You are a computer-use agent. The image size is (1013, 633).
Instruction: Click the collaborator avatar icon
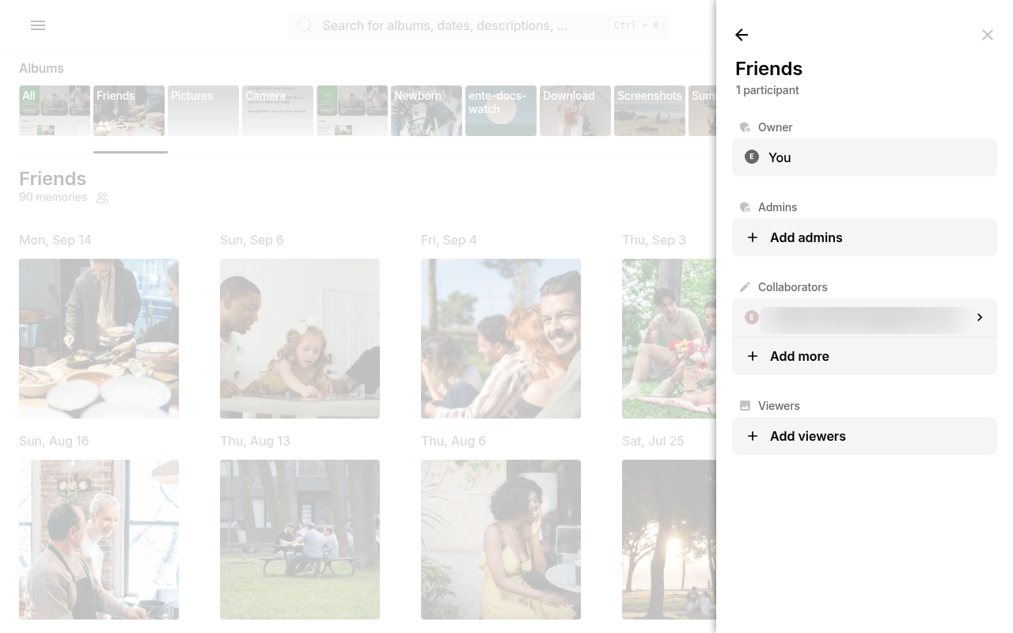(x=752, y=317)
